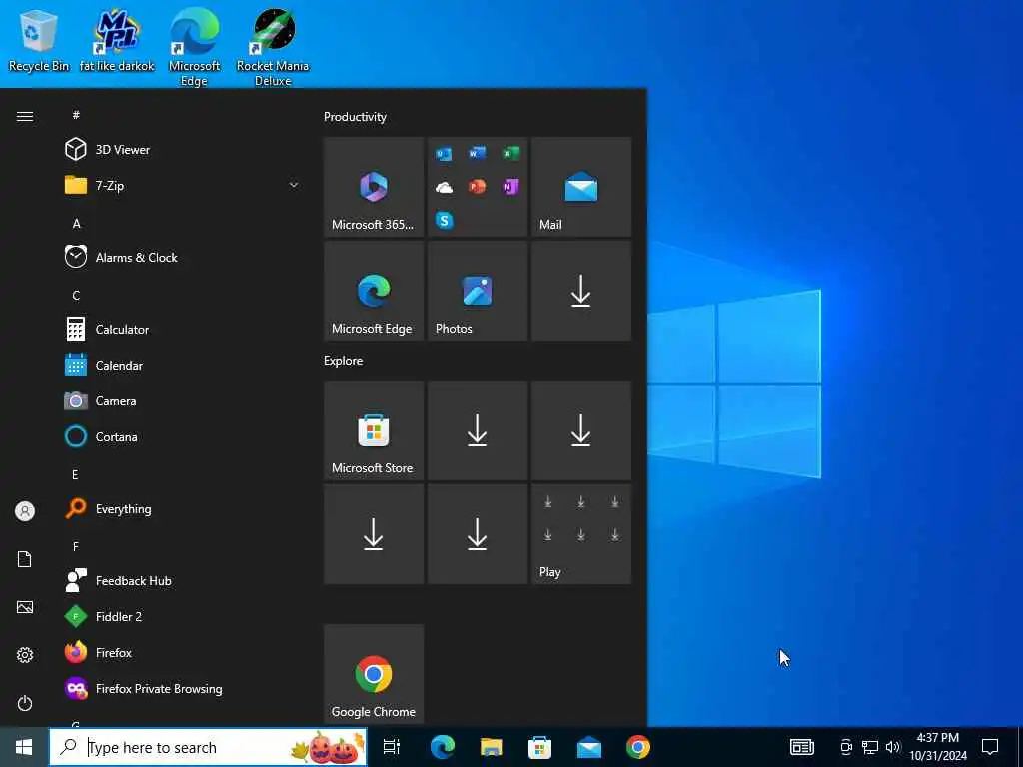This screenshot has height=767, width=1023.
Task: Open the volume control tray icon
Action: tap(893, 747)
